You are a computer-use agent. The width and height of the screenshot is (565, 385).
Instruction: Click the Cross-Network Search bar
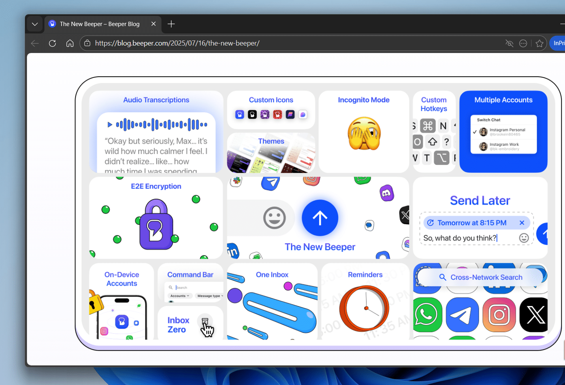(x=480, y=277)
